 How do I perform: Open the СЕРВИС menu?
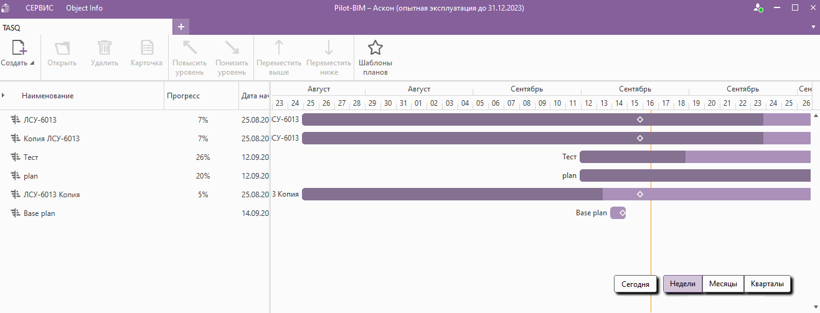(39, 8)
